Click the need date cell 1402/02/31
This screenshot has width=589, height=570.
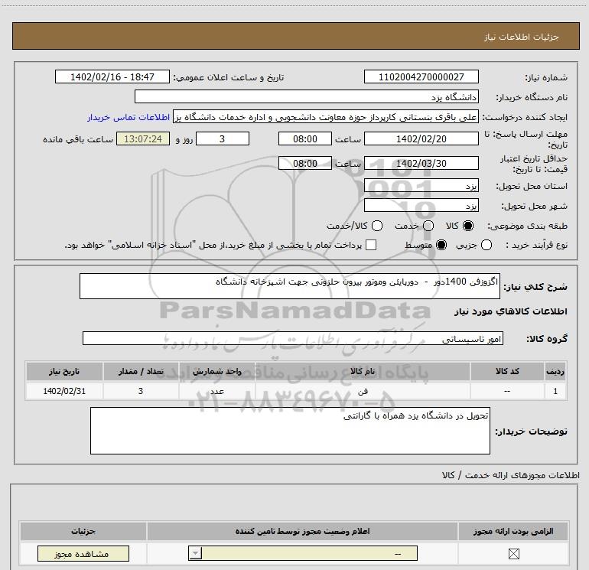coord(64,391)
